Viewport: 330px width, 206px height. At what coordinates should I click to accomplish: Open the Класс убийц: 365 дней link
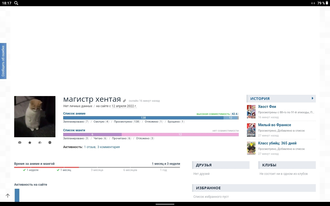tap(277, 143)
